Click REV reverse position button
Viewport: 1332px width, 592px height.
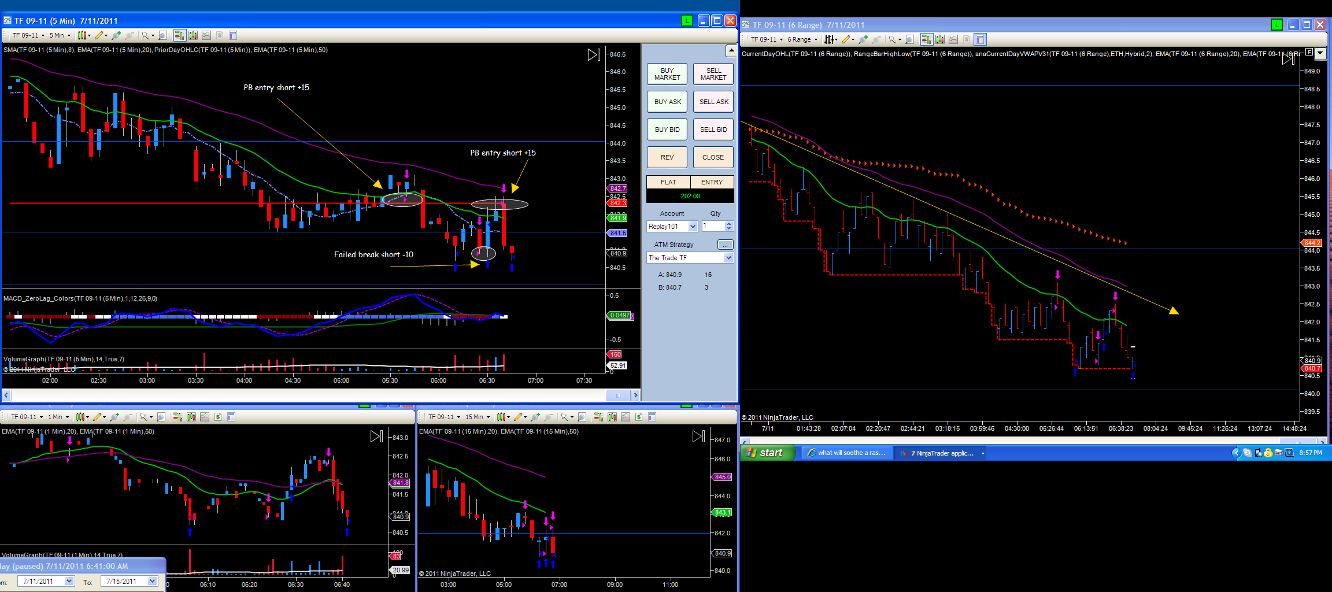(x=667, y=157)
